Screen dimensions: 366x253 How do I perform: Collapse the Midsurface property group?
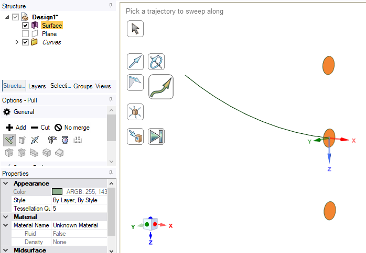pyautogui.click(x=6, y=250)
